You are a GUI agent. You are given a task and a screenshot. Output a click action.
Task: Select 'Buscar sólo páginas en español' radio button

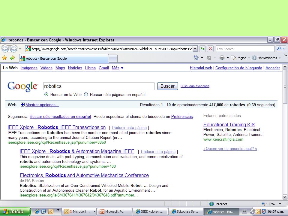[86, 94]
